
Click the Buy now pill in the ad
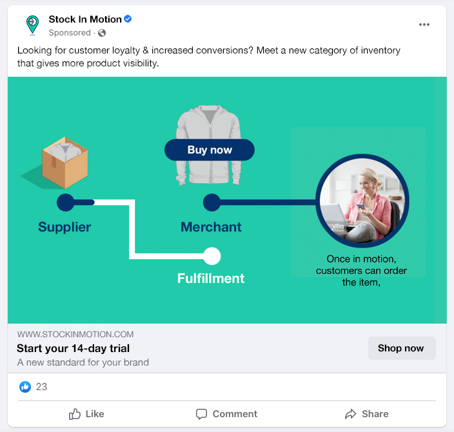pyautogui.click(x=210, y=150)
